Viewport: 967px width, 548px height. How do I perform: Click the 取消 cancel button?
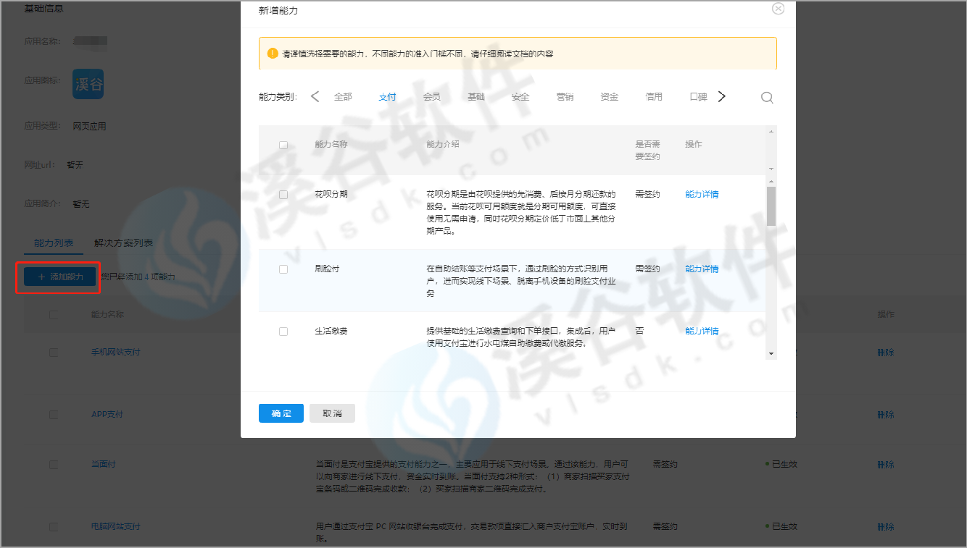point(332,413)
